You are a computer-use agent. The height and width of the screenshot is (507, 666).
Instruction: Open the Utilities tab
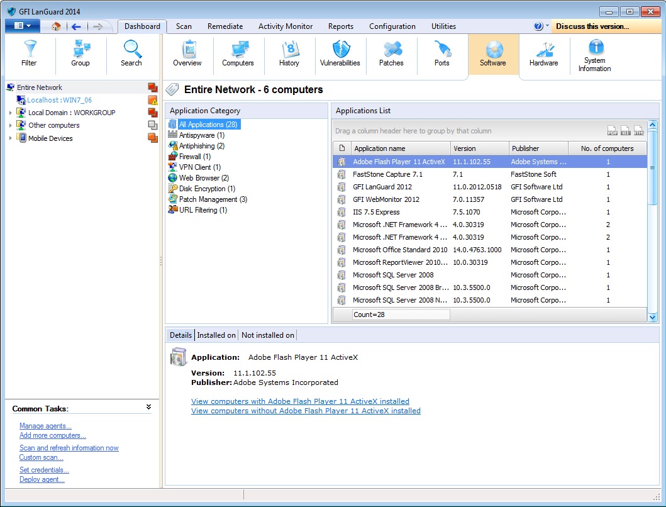tap(443, 26)
